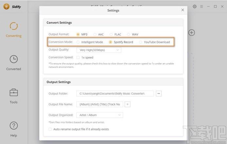Click the circled plus add icon
This screenshot has height=144, width=227.
point(192,33)
